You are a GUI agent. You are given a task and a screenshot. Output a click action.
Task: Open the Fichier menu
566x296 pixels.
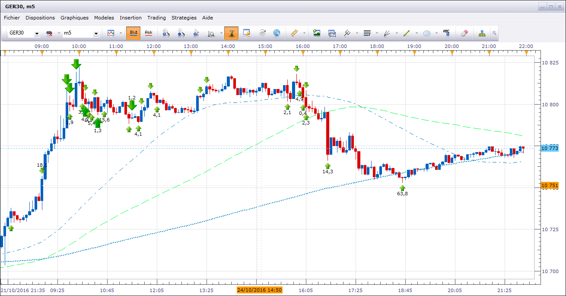click(x=12, y=18)
